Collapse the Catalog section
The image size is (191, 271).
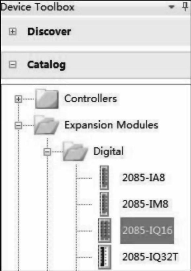[13, 65]
